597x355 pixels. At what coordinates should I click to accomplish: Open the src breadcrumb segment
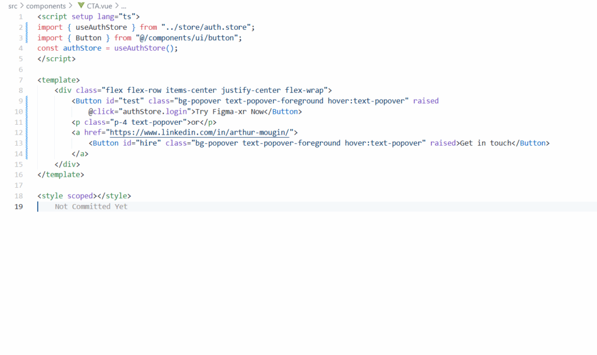click(x=13, y=6)
